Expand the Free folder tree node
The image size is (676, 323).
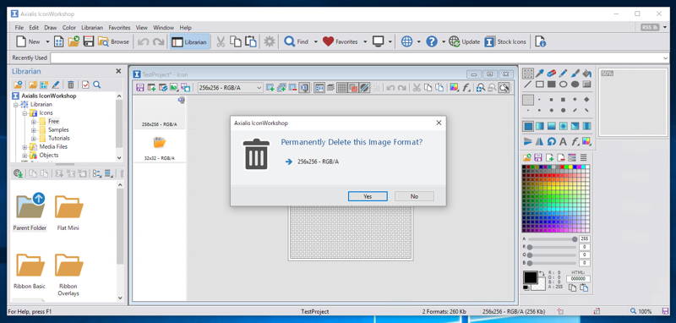(33, 121)
